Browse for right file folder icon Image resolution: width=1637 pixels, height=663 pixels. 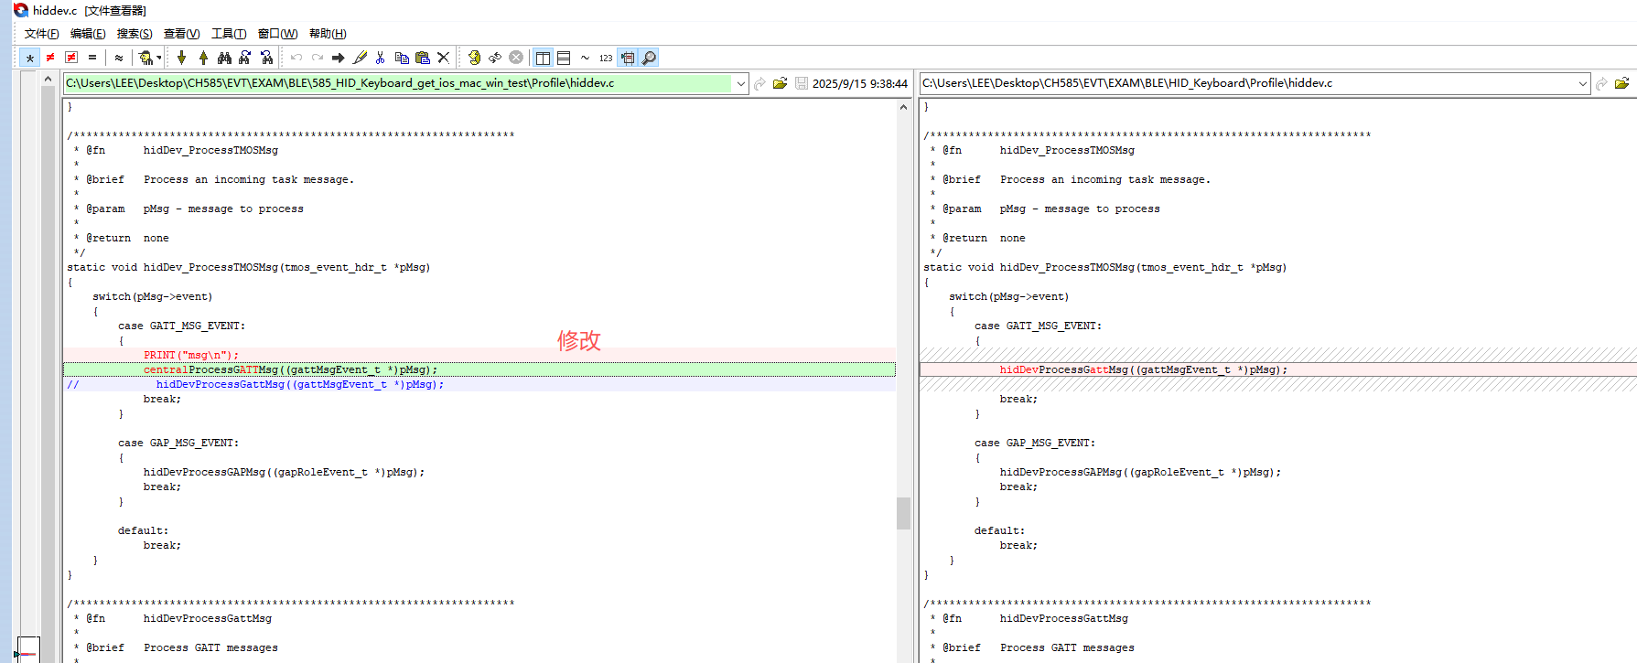coord(1621,83)
